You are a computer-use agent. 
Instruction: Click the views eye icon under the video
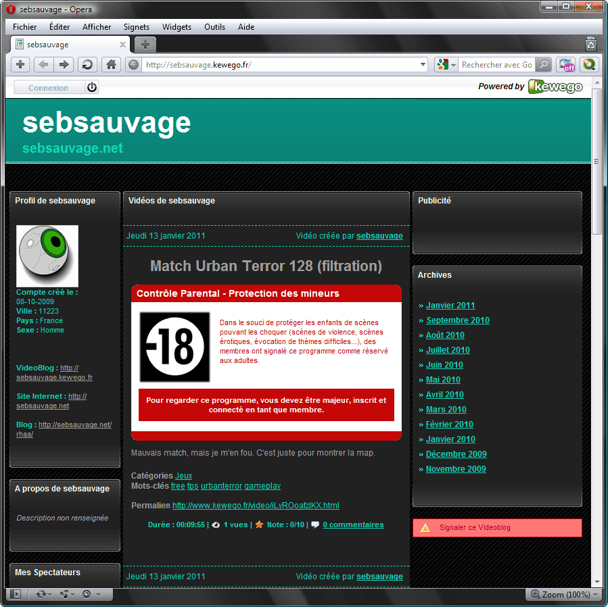click(x=216, y=525)
